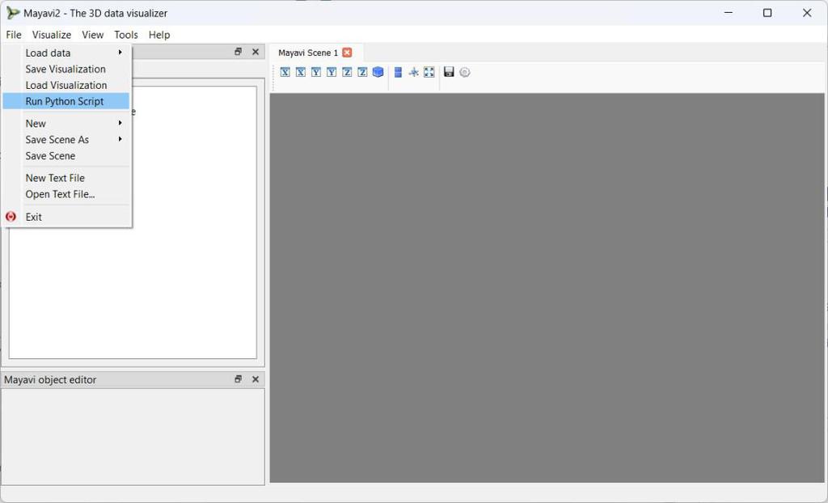The image size is (828, 503).
Task: Expand the Load data submenu
Action: [49, 52]
